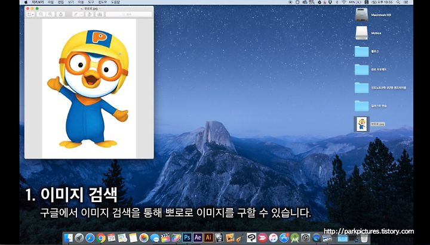Open Notes from the Dock

[133, 238]
